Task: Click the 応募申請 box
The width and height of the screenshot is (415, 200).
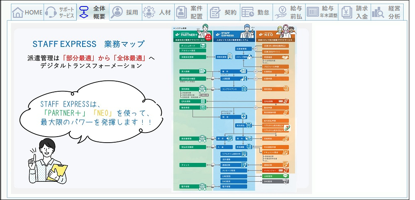Action: [x=276, y=79]
